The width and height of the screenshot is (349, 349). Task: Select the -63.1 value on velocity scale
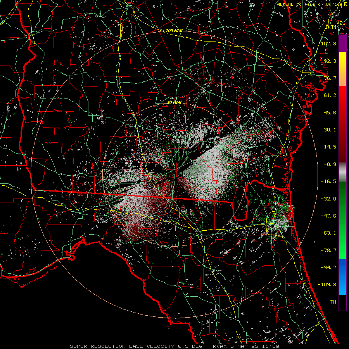click(x=328, y=233)
